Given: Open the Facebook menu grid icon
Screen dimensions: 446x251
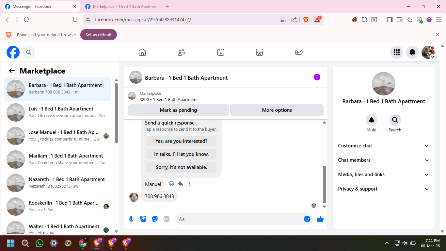Looking at the screenshot, I should (x=397, y=52).
